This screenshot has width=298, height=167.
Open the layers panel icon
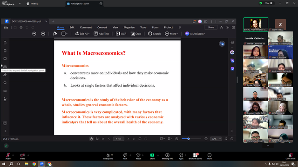click(x=5, y=91)
